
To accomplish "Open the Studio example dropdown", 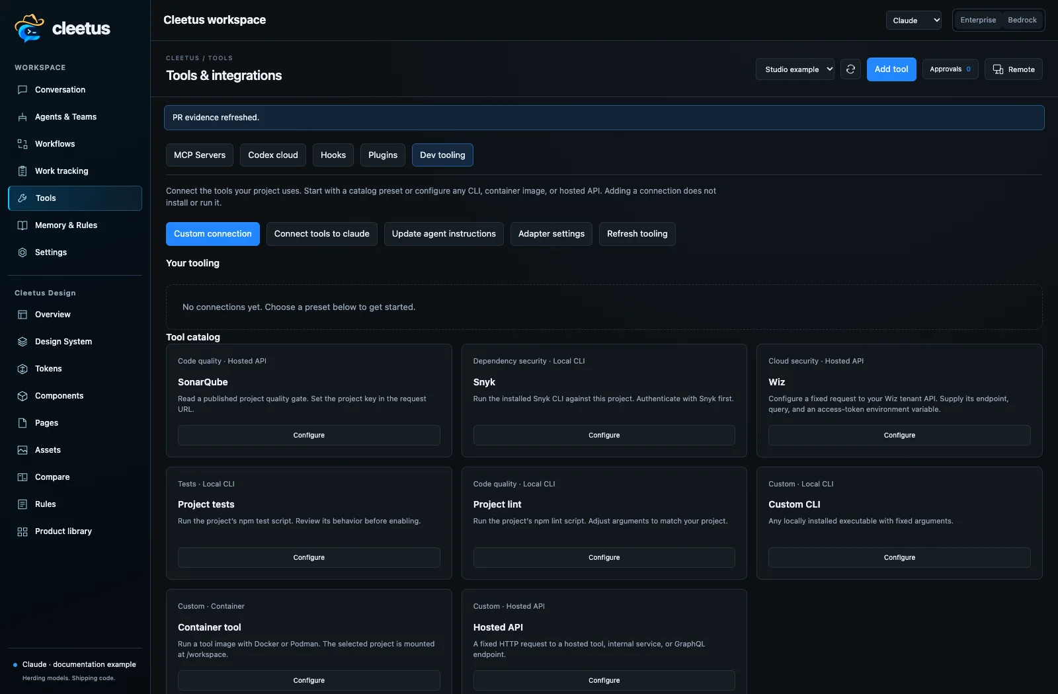I will click(795, 69).
